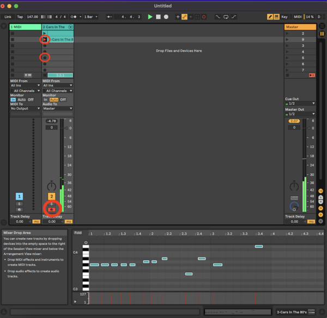Disarm track 2 red record-arm button

pos(52,210)
